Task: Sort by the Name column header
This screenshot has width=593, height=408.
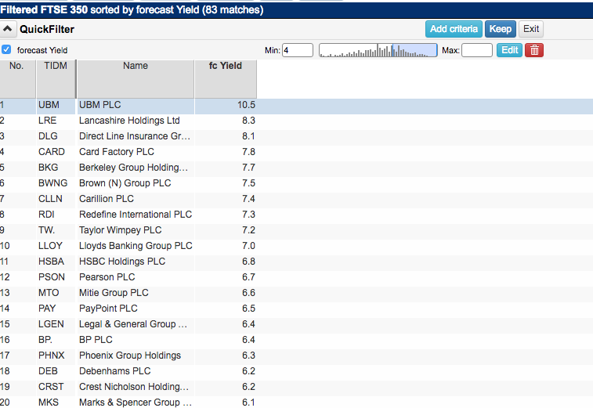Action: [x=136, y=78]
